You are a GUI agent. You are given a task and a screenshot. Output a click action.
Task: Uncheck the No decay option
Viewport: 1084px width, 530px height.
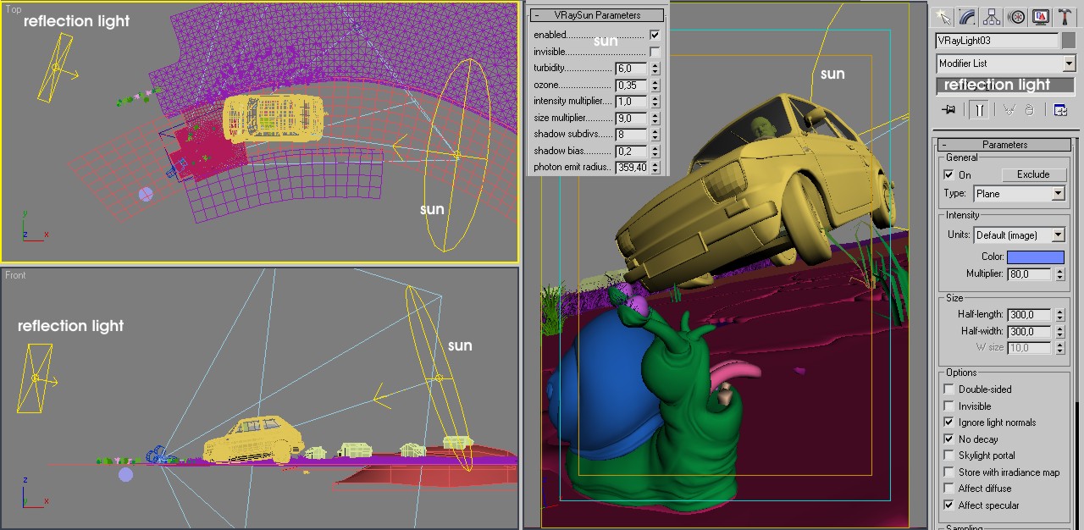click(x=948, y=439)
